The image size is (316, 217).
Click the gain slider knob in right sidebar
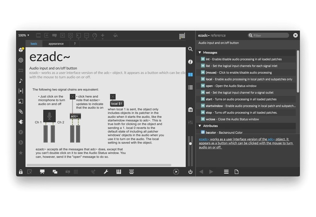click(x=190, y=143)
